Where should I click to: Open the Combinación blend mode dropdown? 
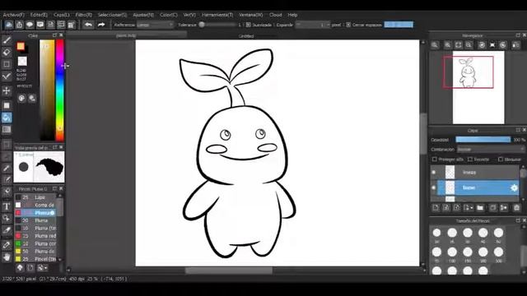pyautogui.click(x=491, y=150)
